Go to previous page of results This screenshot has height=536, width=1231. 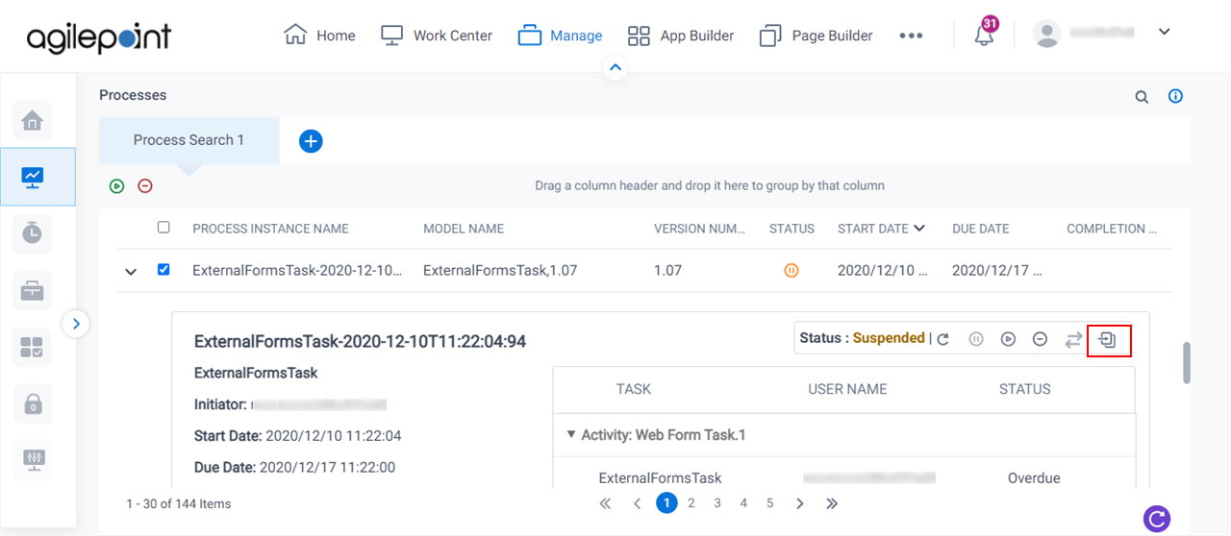[x=636, y=503]
